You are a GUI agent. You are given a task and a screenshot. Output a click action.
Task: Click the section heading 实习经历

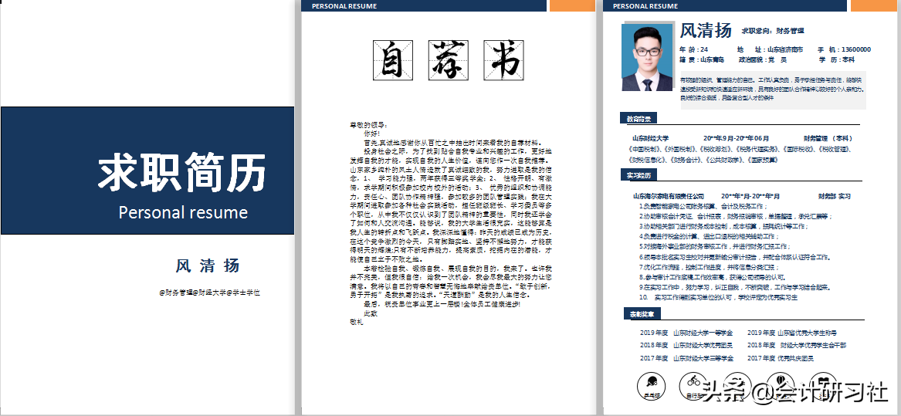coord(638,175)
